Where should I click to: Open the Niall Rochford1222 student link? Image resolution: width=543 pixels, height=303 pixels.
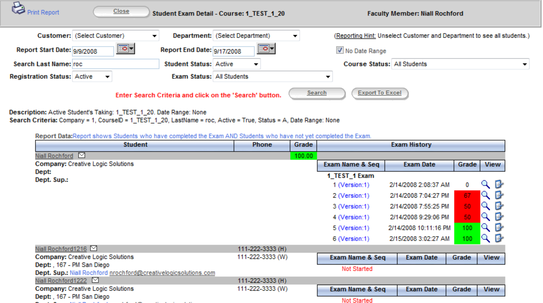click(61, 281)
